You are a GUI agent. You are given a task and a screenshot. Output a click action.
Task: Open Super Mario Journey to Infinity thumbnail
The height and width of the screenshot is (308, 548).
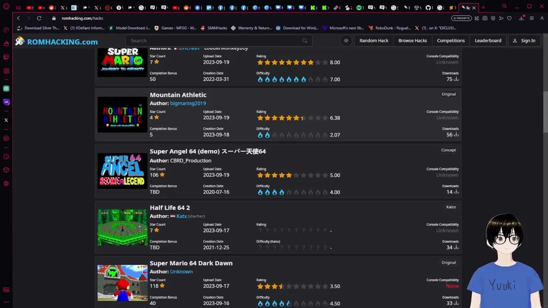tap(122, 62)
